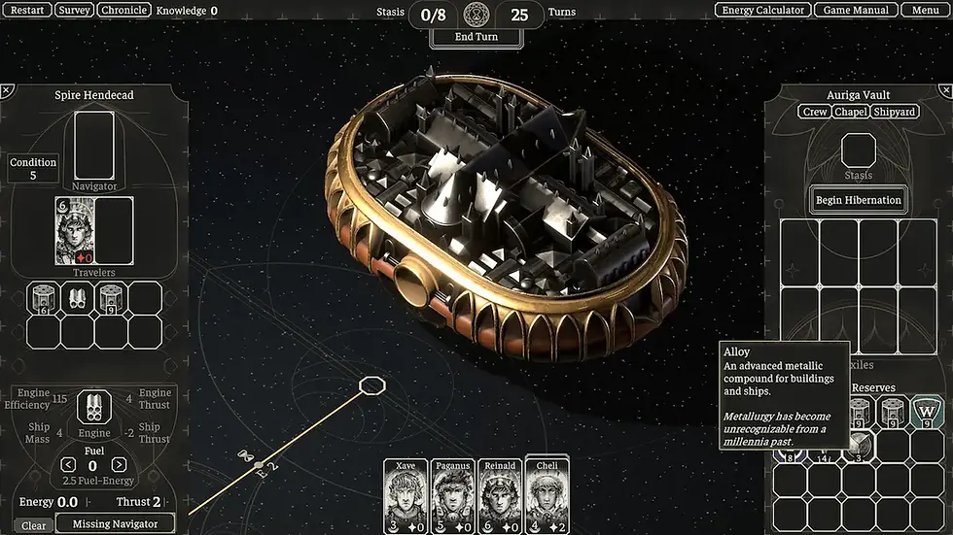Open the Energy Calculator
The width and height of the screenshot is (953, 535).
[762, 10]
